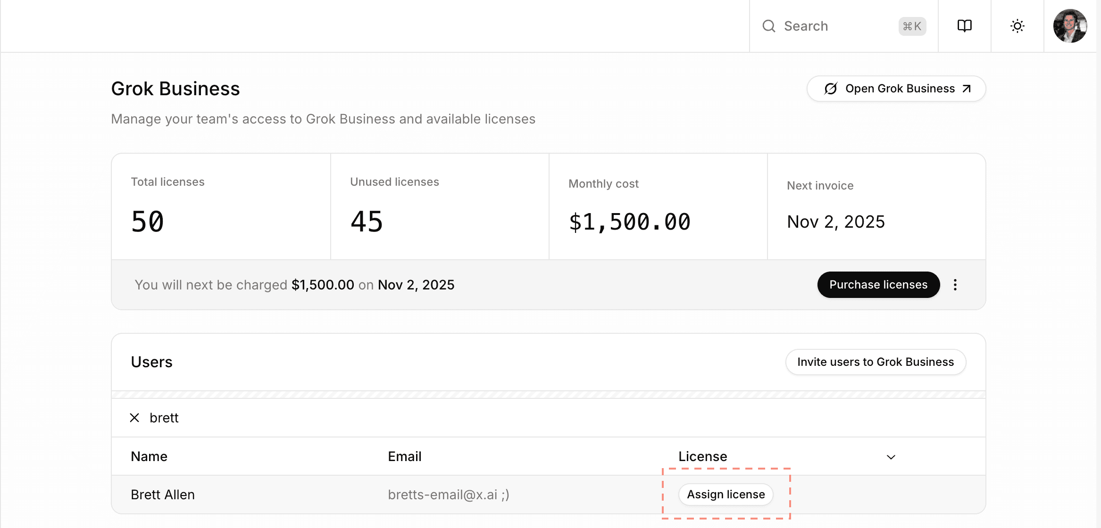Click the bretts-email@x.ai email cell

coord(449,495)
